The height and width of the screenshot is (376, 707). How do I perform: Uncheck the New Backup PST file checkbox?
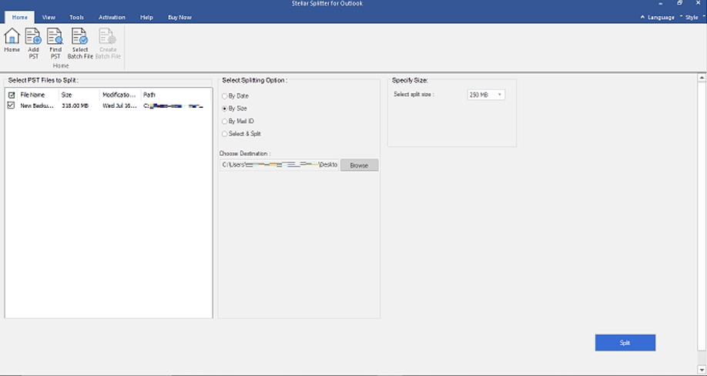pyautogui.click(x=11, y=105)
